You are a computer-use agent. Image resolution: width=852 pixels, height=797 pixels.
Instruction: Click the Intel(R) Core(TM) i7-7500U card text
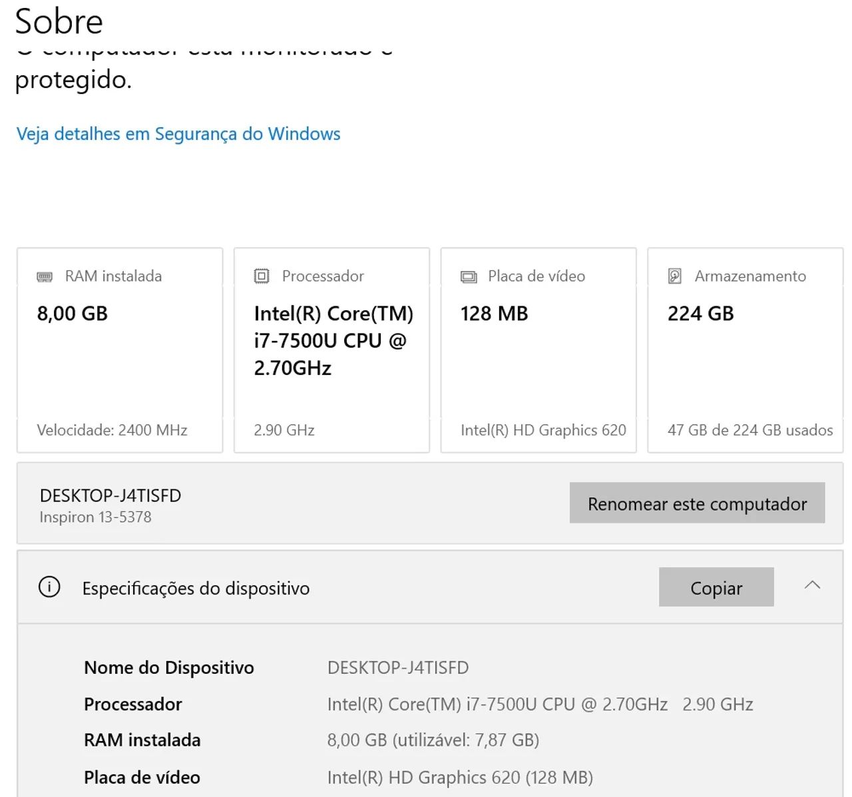click(333, 340)
